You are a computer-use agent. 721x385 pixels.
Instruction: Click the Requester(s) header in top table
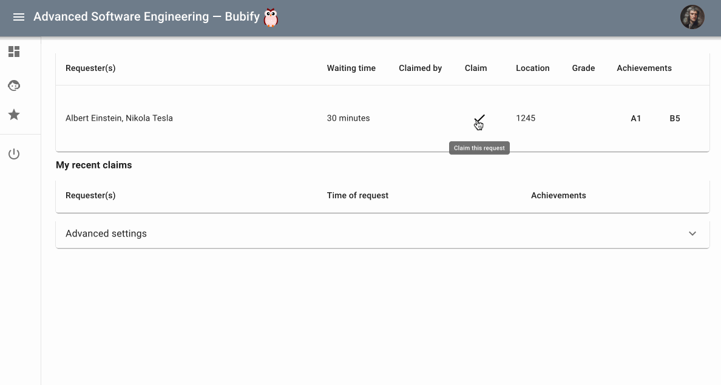[90, 68]
